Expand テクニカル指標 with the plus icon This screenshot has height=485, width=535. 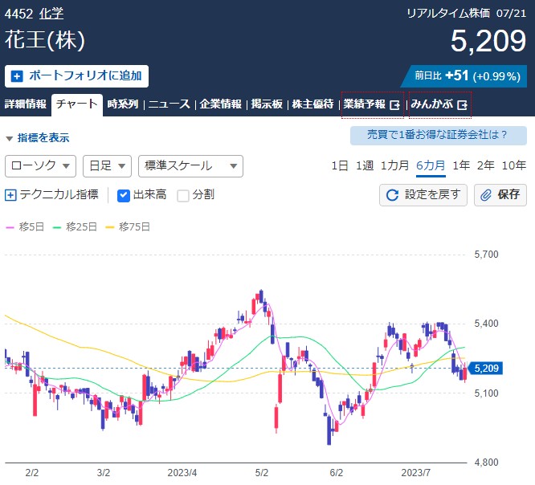pyautogui.click(x=10, y=194)
